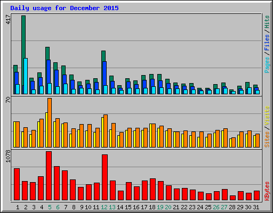Click day label 2 on the x-axis
Viewport: 273px width, 213px height.
tap(26, 207)
